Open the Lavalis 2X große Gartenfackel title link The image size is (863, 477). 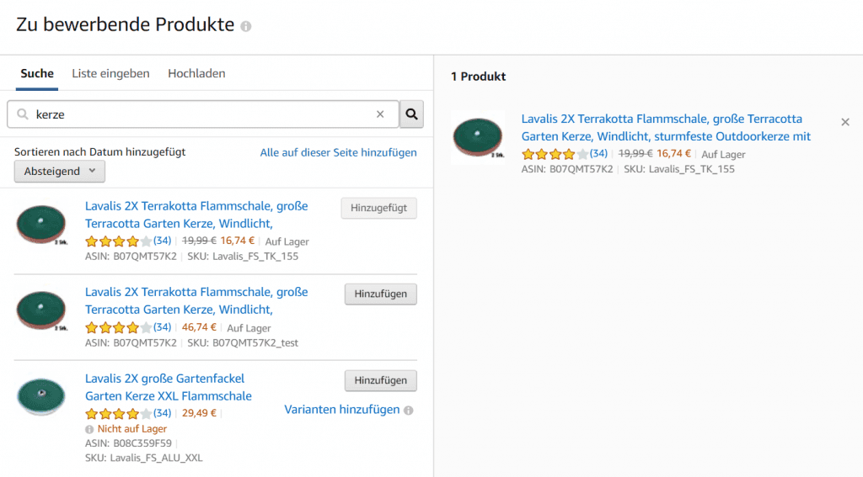point(168,388)
